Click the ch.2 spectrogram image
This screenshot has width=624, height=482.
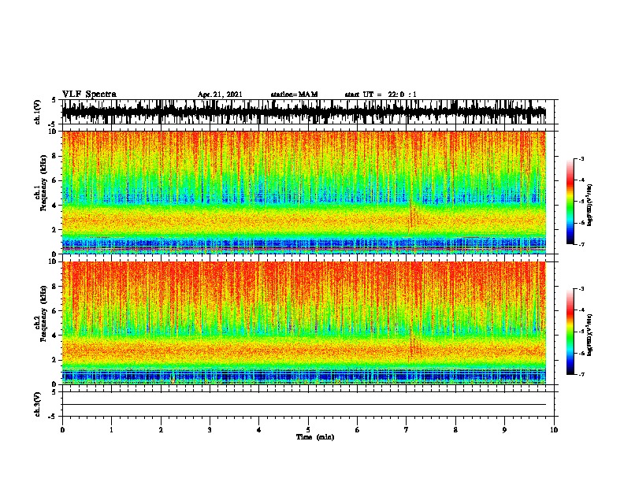304,323
